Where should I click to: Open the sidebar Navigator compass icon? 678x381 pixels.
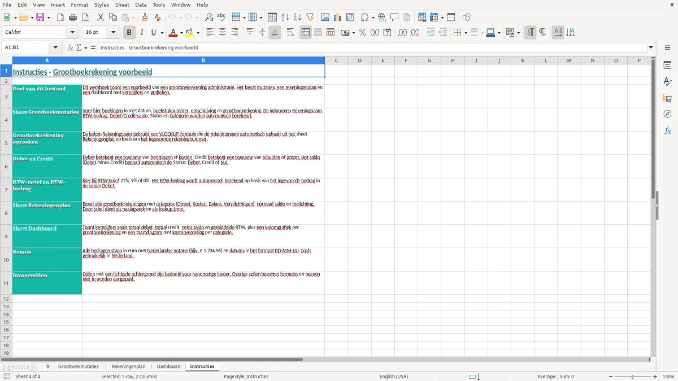[x=667, y=114]
